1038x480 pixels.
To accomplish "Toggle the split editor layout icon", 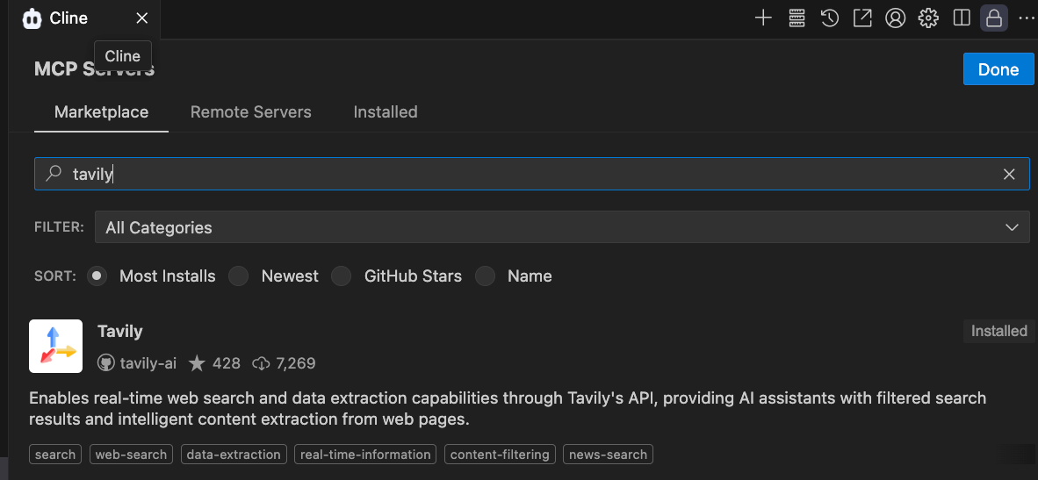I will (x=962, y=18).
